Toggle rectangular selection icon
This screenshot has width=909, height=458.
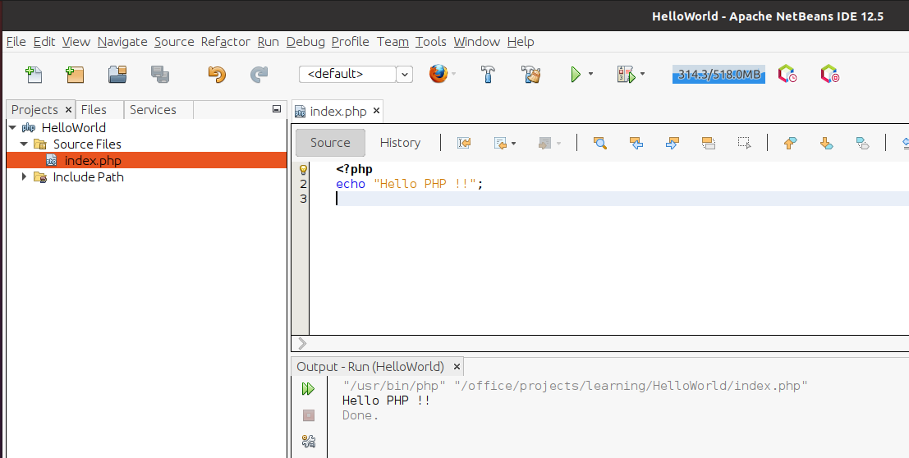pos(744,143)
